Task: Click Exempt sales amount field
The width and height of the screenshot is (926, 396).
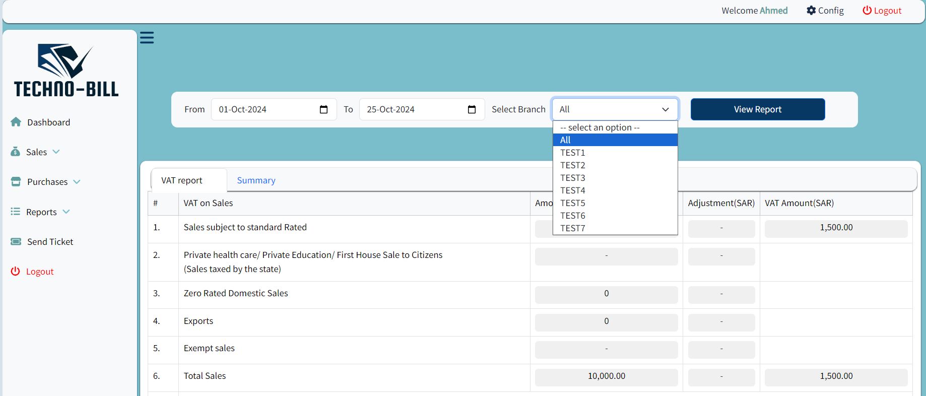Action: point(606,350)
